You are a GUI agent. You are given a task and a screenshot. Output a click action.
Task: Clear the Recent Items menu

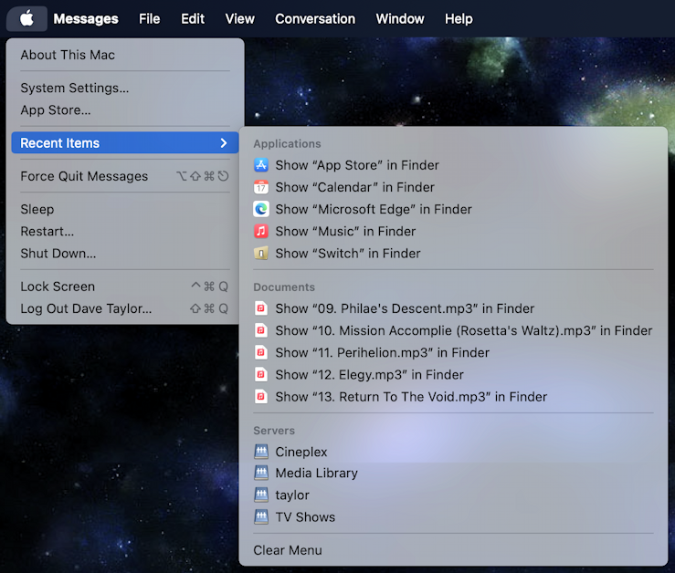point(288,550)
